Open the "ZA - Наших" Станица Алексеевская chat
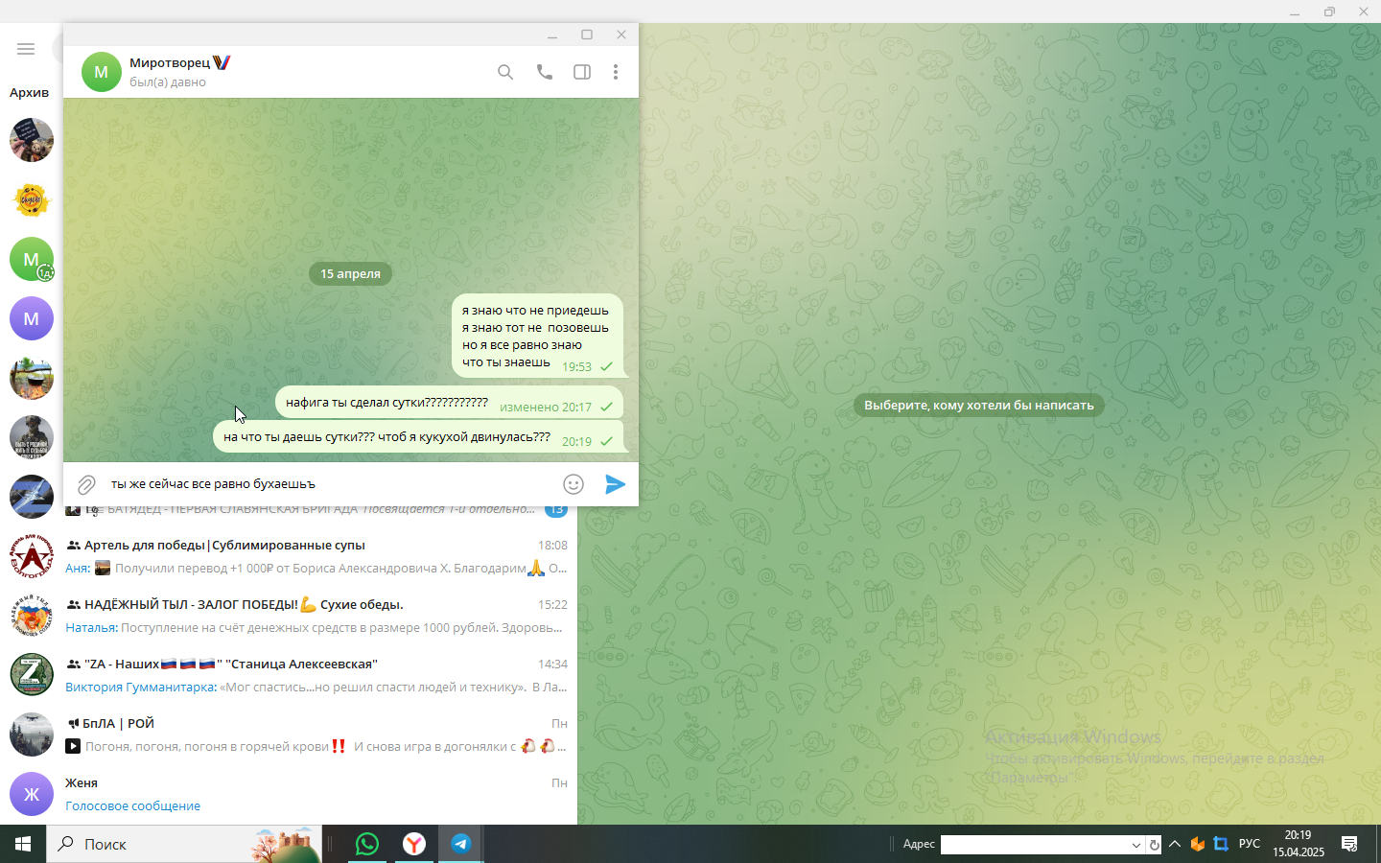 click(289, 675)
